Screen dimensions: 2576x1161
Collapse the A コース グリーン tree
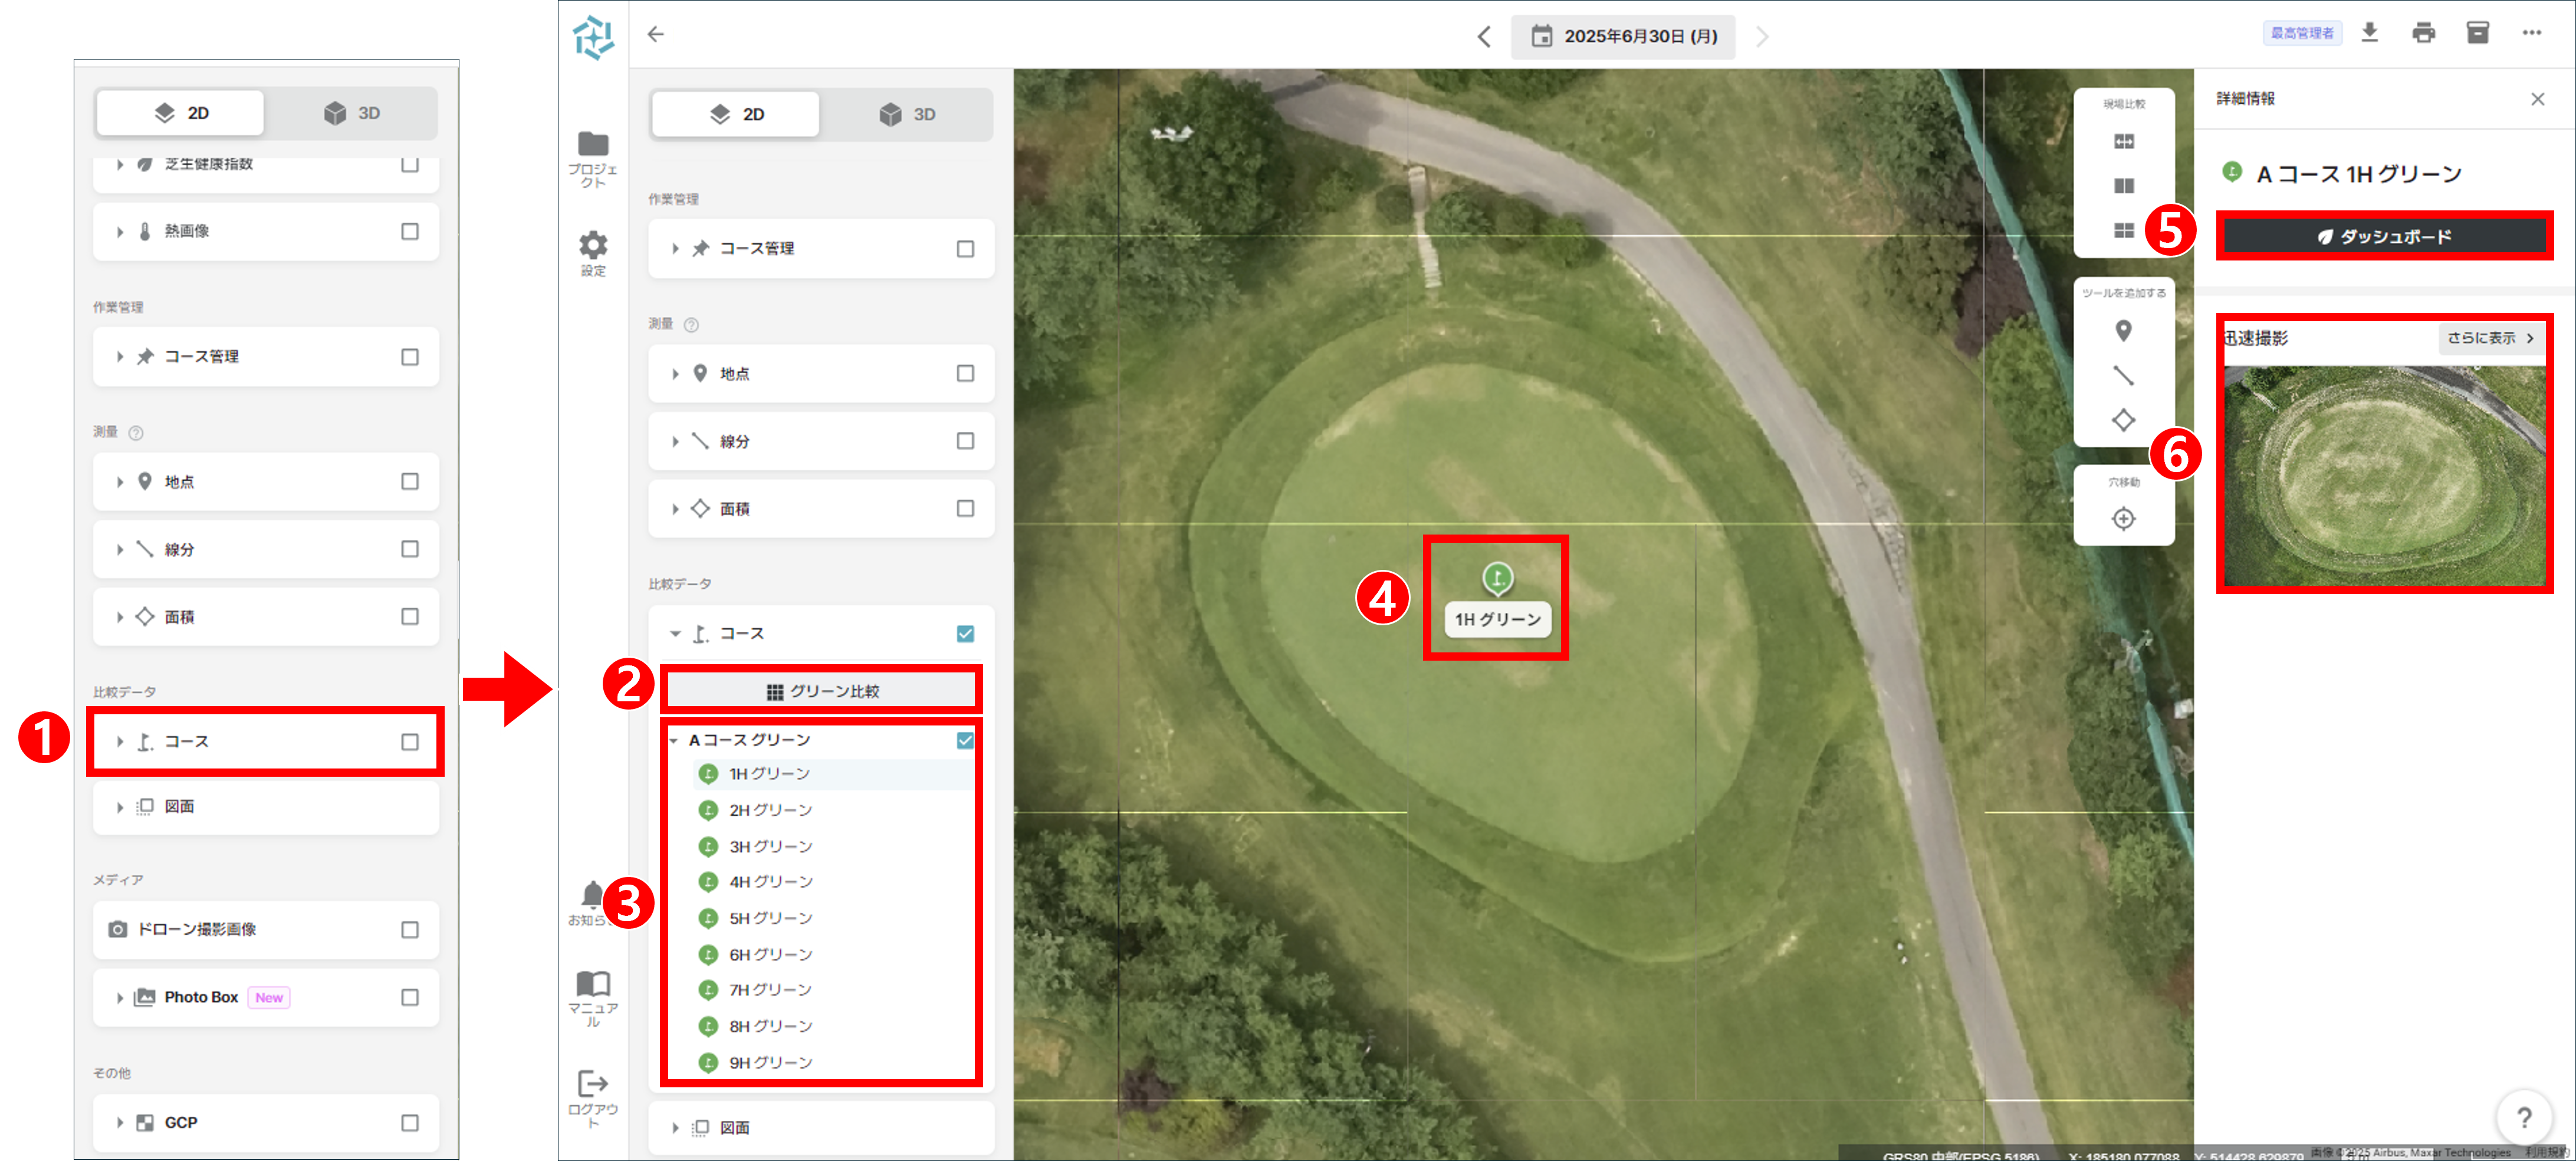[x=674, y=740]
